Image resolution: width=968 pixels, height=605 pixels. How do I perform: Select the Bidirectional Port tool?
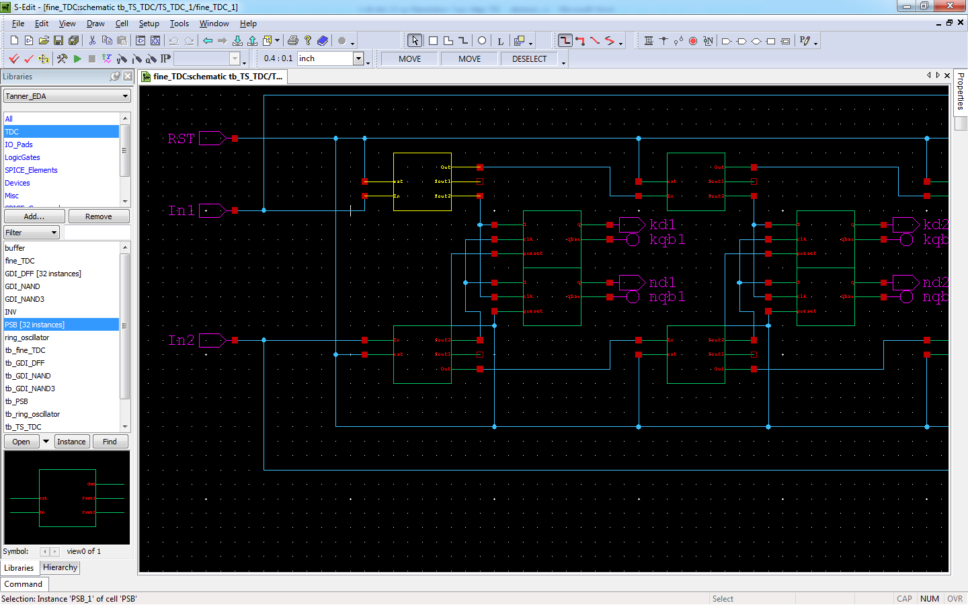pyautogui.click(x=756, y=41)
